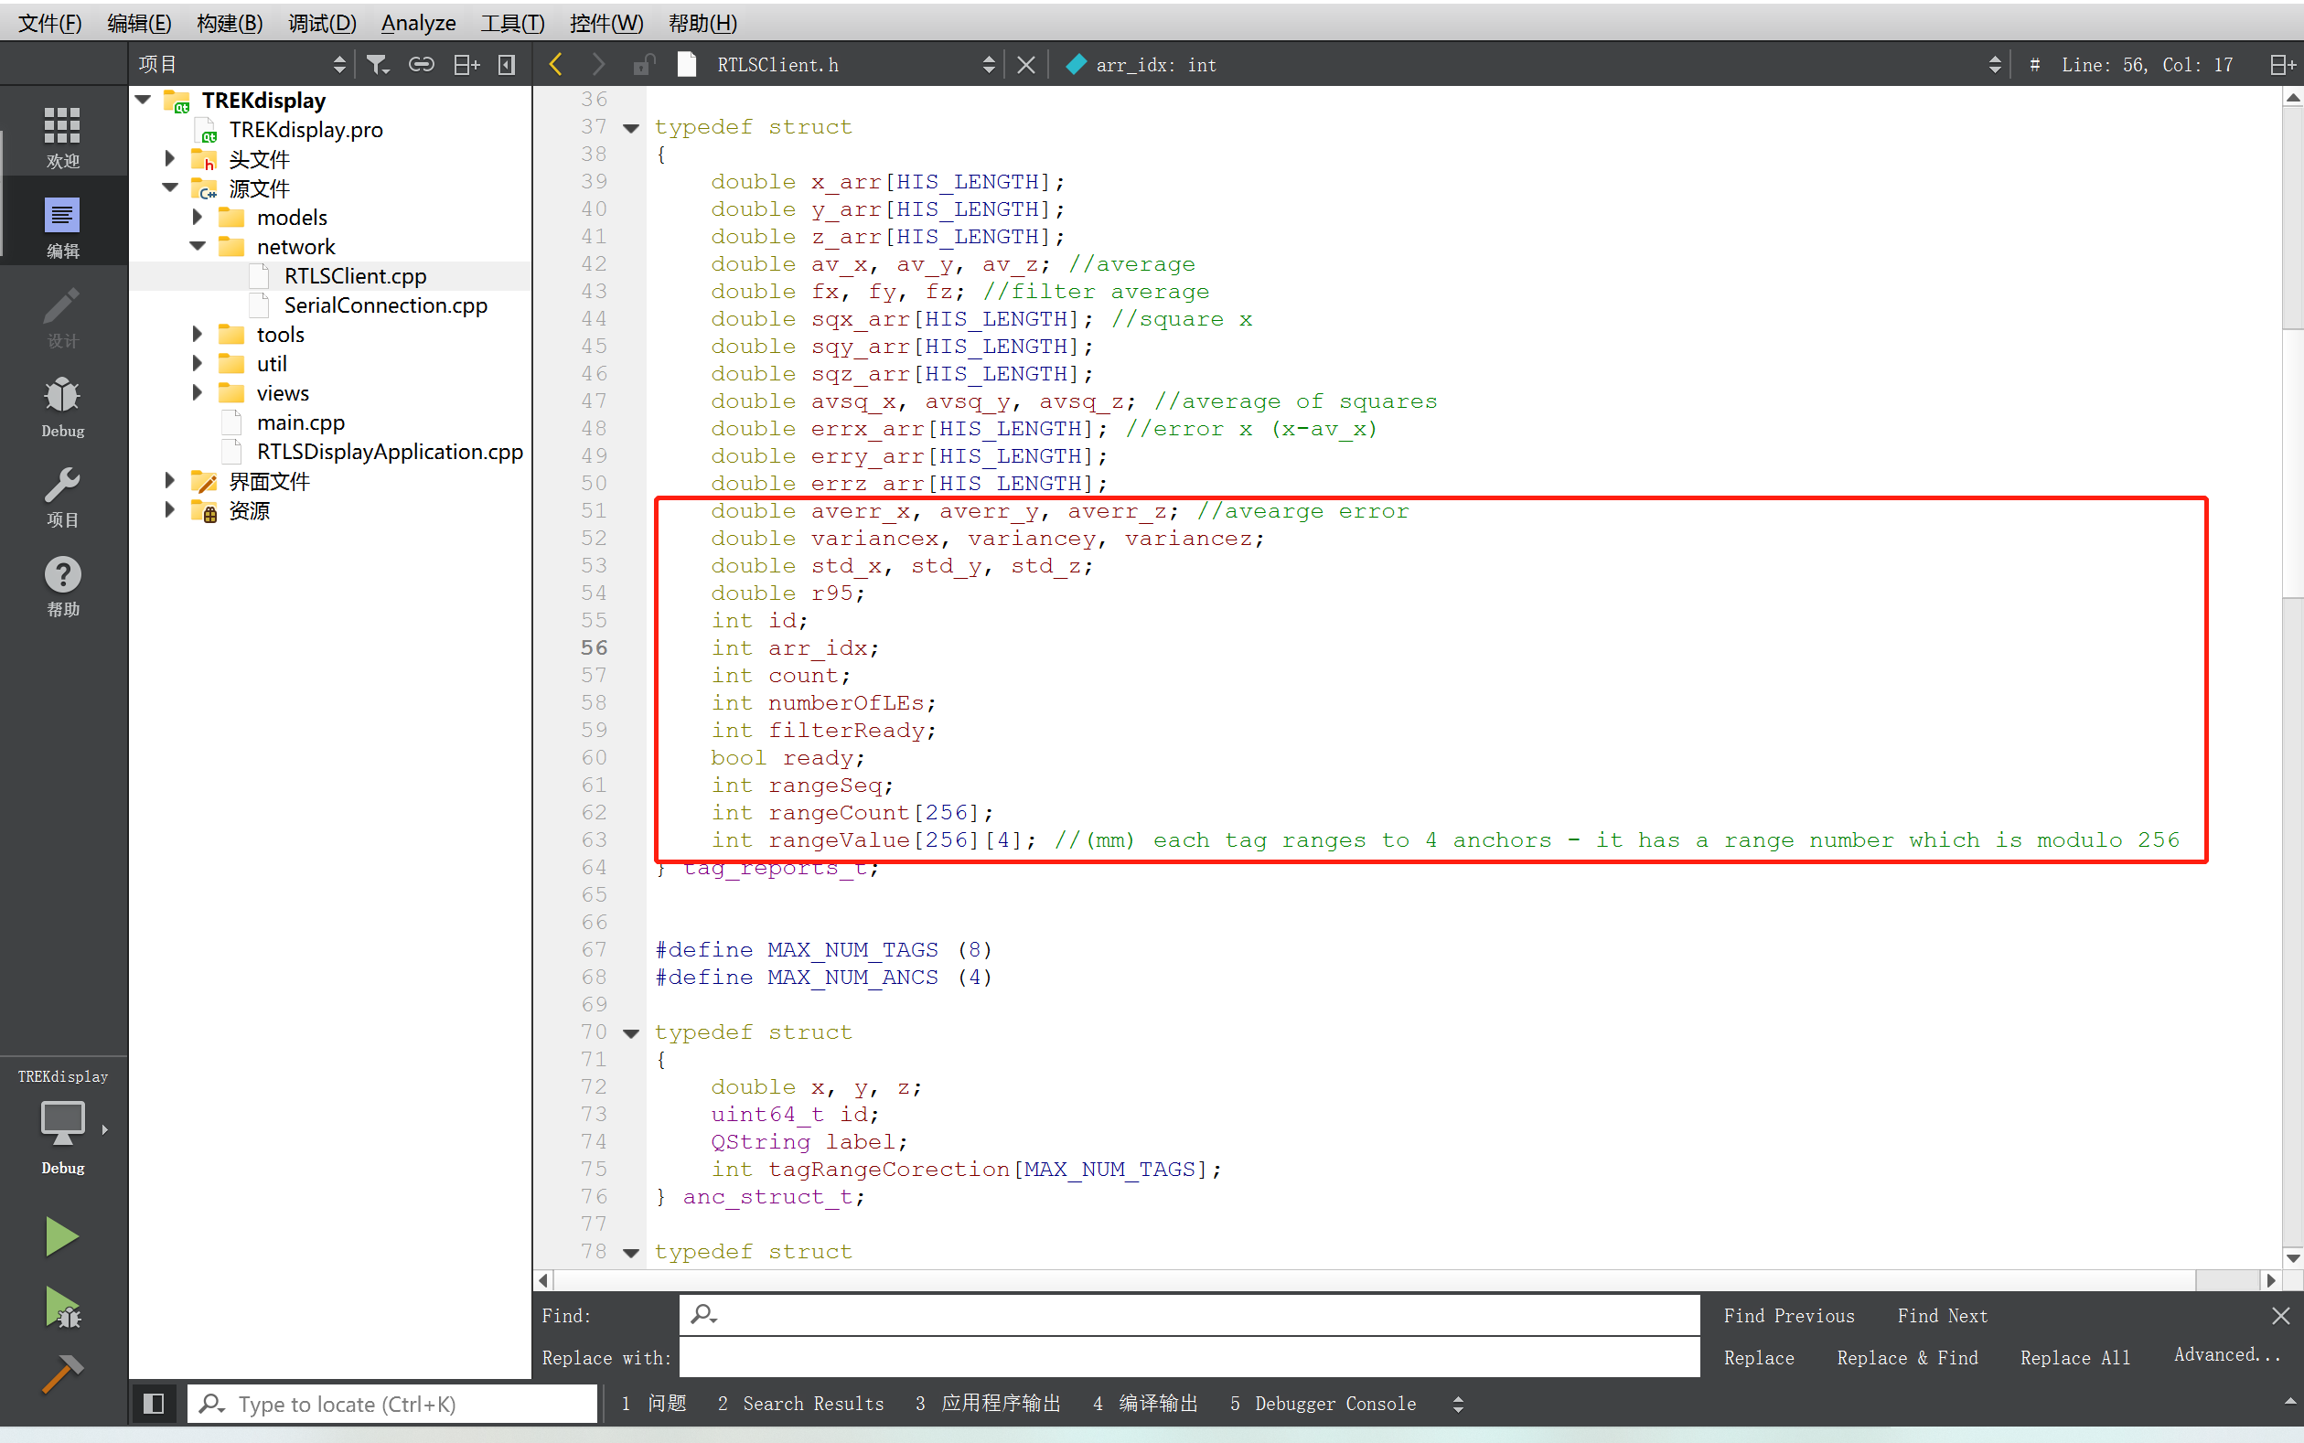Fold the typedef struct at line 37
The height and width of the screenshot is (1443, 2304).
coord(631,128)
